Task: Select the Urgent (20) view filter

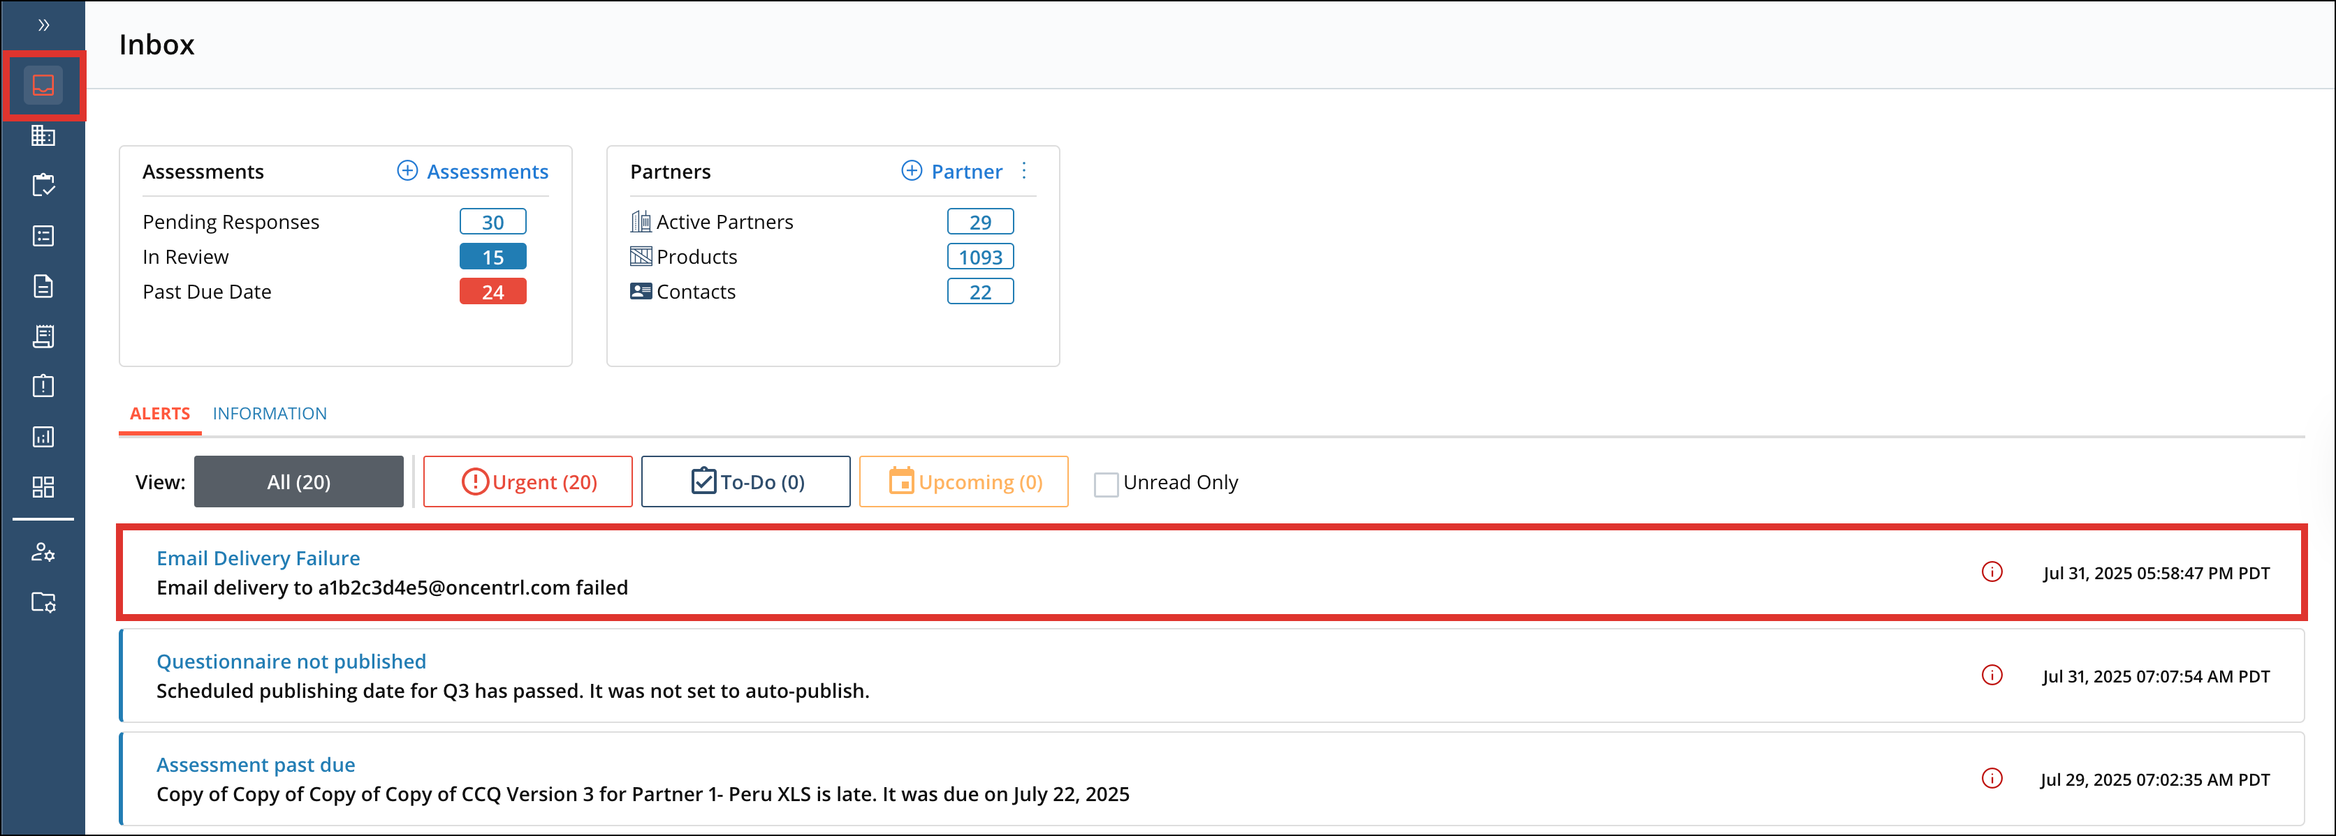Action: click(x=527, y=481)
